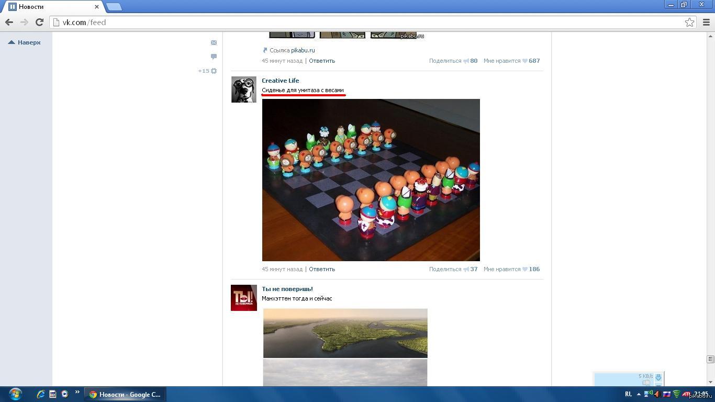This screenshot has height=402, width=715.
Task: Share the Creative Life post (37)
Action: [x=453, y=269]
